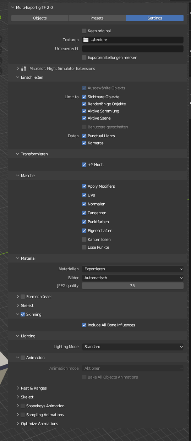
Task: Open the Bilder Automatisch dropdown
Action: [x=133, y=278]
